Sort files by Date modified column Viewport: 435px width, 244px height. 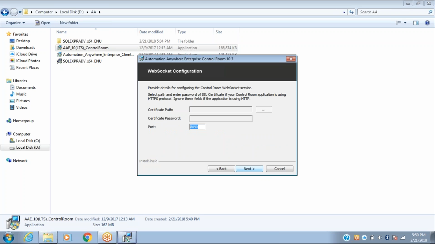point(151,32)
